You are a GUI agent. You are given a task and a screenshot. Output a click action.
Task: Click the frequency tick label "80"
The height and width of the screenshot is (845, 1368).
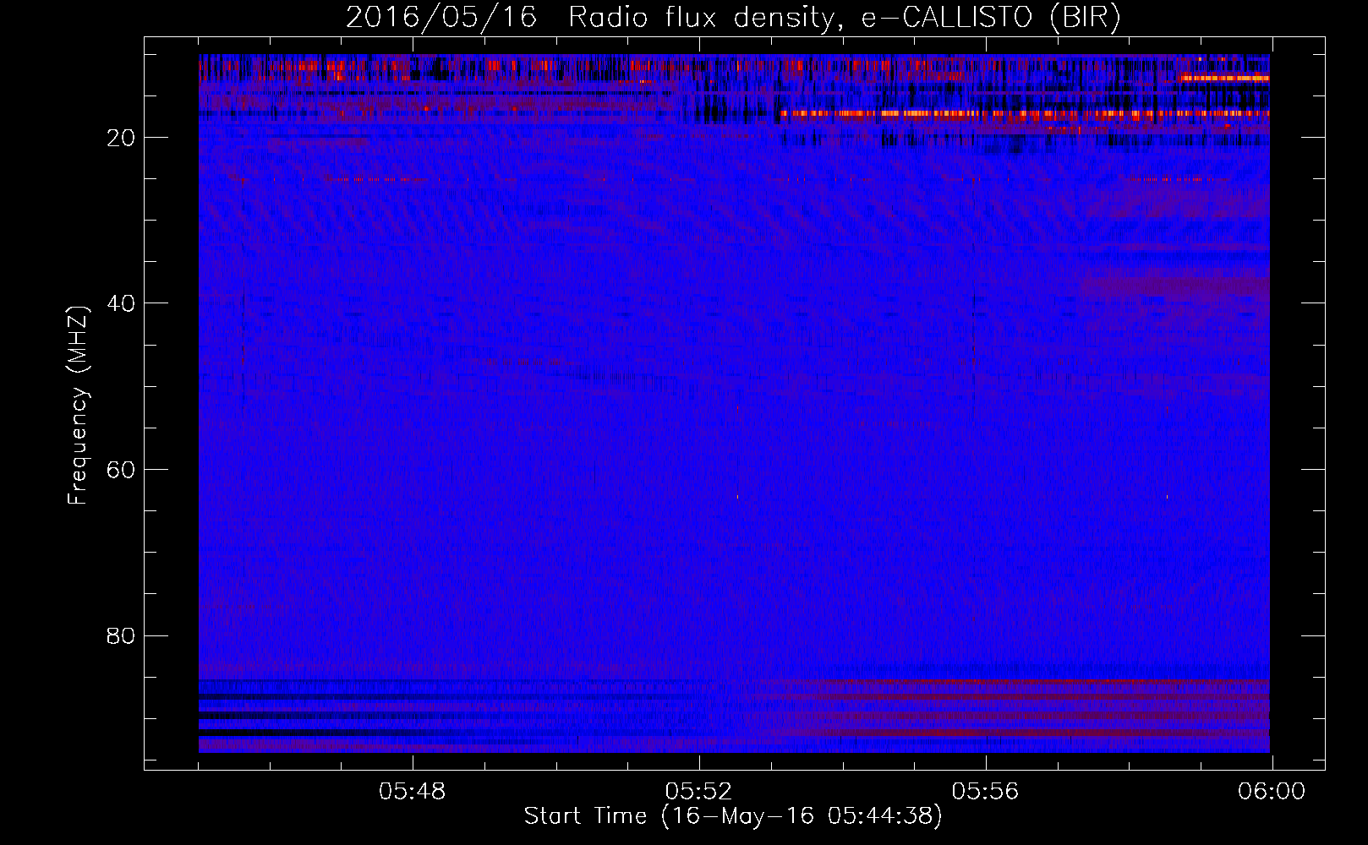[x=122, y=635]
